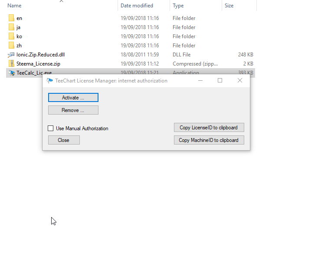Select the en folder icon
This screenshot has width=331, height=260.
pos(11,18)
